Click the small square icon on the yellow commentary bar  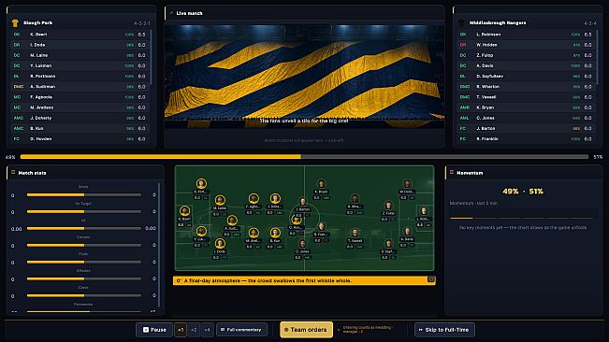[x=430, y=279]
